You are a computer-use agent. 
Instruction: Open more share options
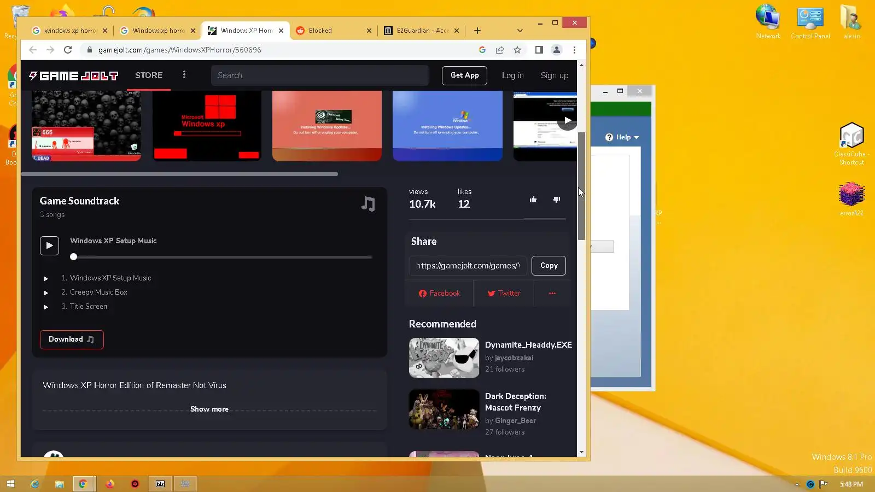pos(552,294)
